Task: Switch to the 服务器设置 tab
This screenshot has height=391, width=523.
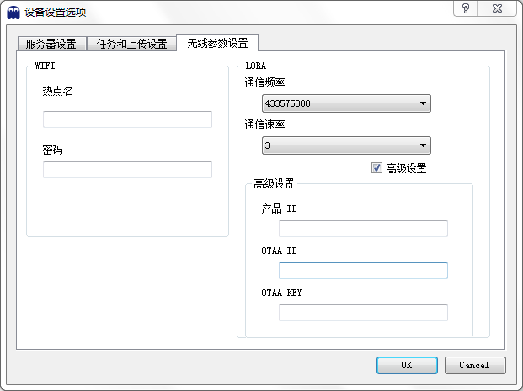Action: click(x=51, y=44)
